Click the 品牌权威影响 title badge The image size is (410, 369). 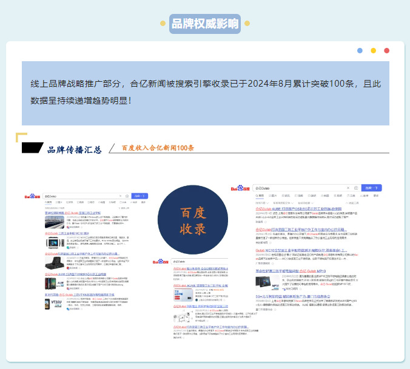click(205, 24)
